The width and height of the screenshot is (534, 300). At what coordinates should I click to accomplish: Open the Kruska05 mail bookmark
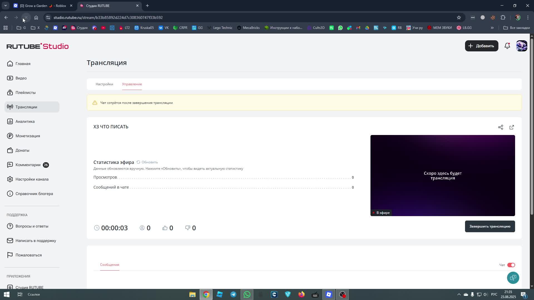144,28
